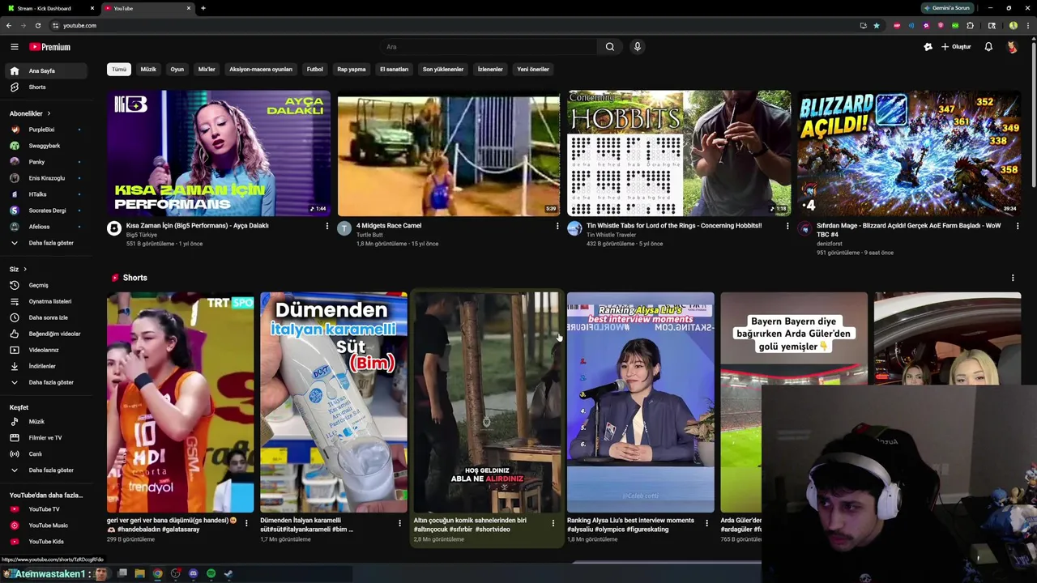
Task: Open more options for 4 Midgets Race Camel
Action: 557,226
